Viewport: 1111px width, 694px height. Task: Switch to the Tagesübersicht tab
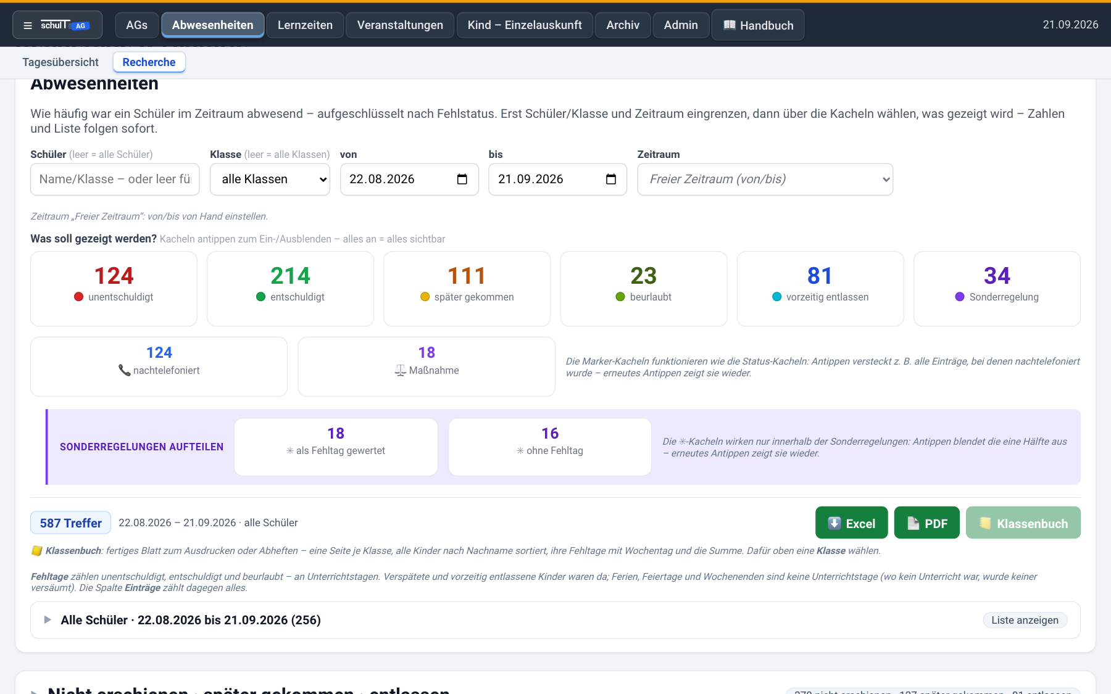click(60, 62)
